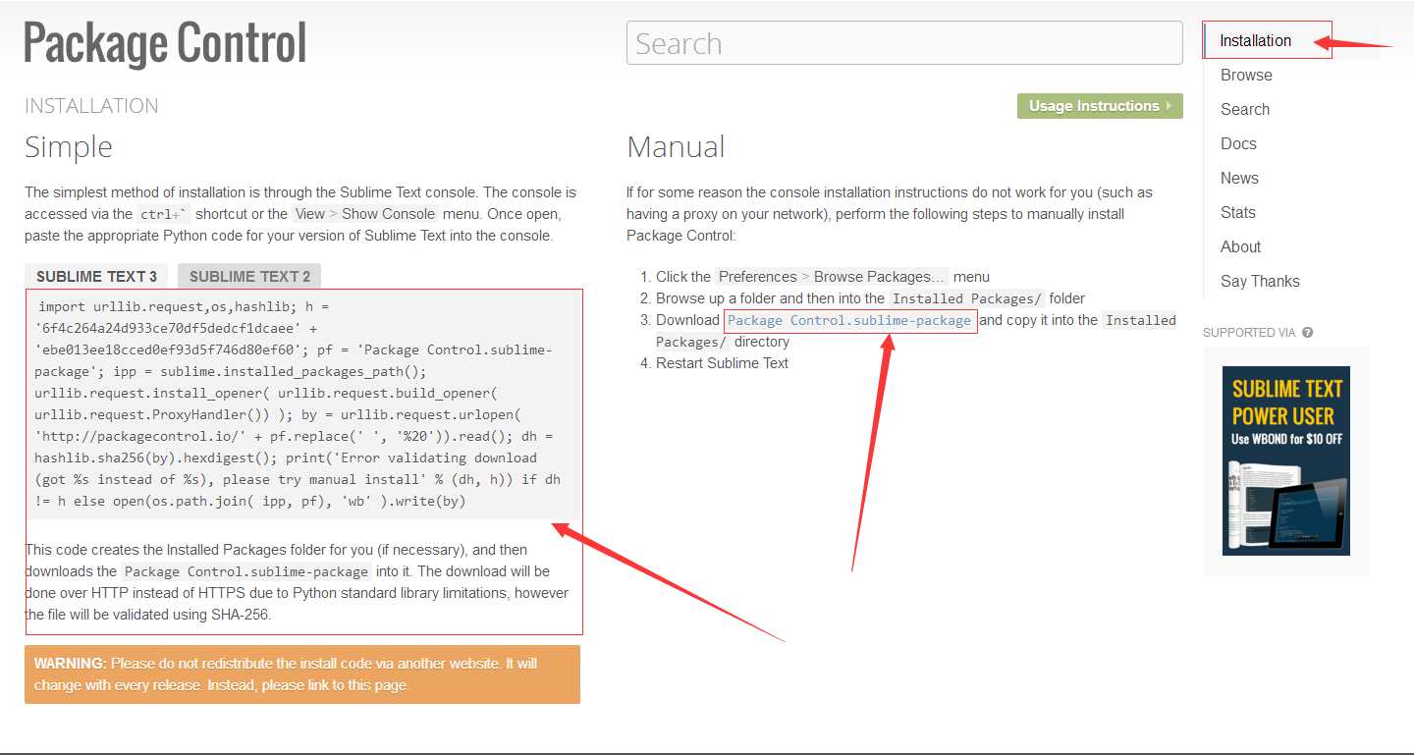
Task: Click the INSTALLATION page title
Action: pos(91,106)
